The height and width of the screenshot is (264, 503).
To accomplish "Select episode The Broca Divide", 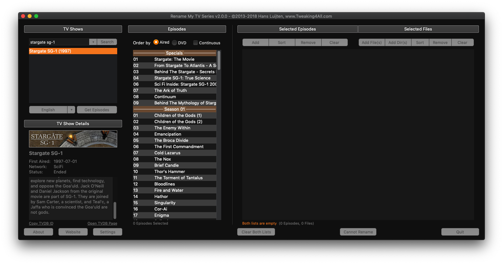I will click(x=174, y=140).
